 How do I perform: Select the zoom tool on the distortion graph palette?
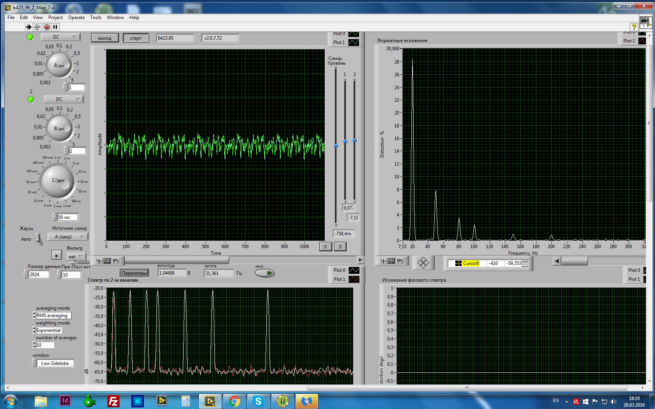coord(392,261)
